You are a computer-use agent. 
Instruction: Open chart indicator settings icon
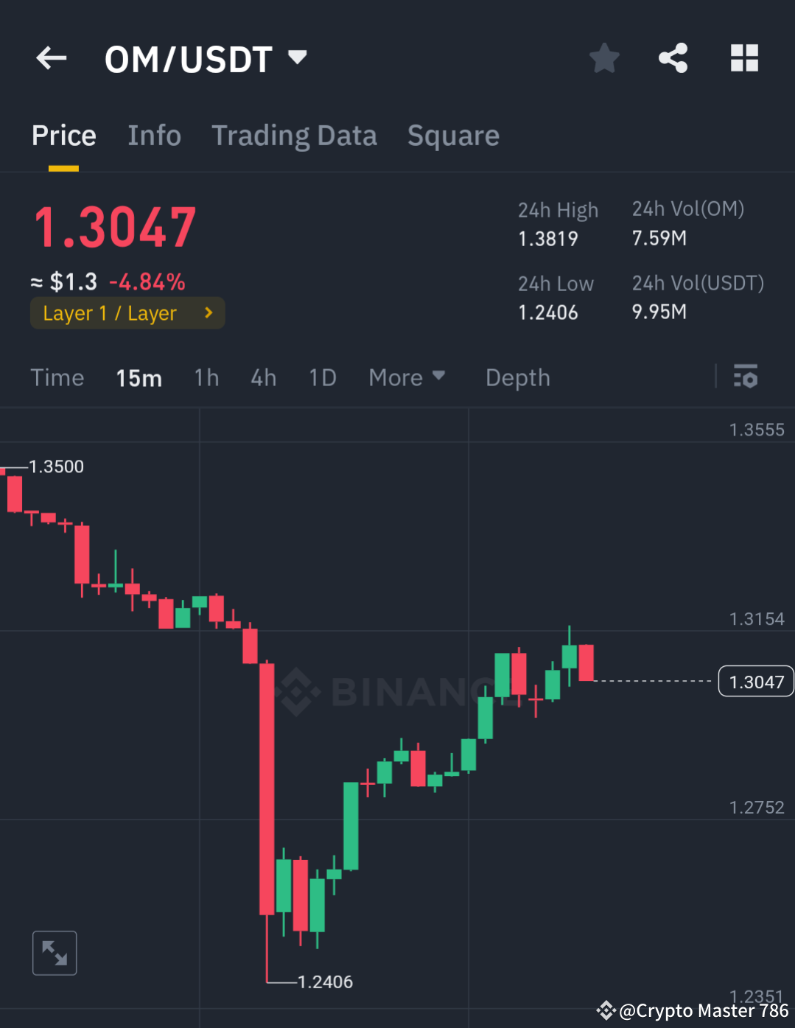point(746,377)
